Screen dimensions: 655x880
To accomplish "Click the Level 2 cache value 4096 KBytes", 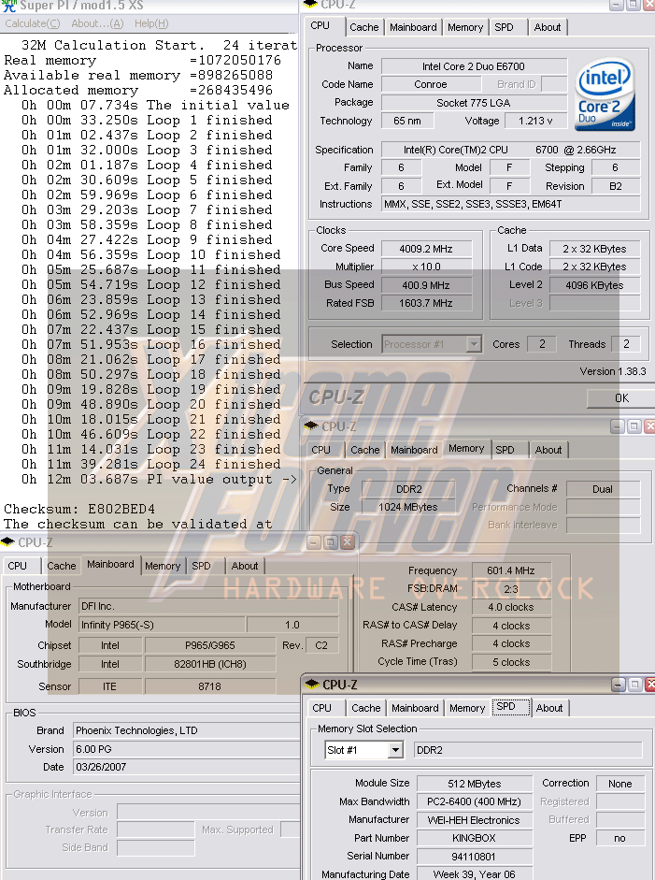I will click(594, 285).
